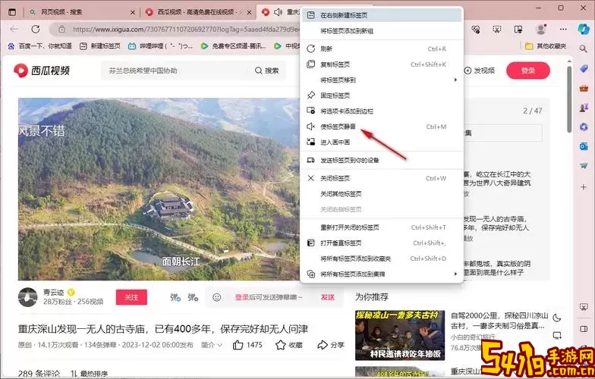Select 重新打开关闭的标签页

[x=382, y=227]
